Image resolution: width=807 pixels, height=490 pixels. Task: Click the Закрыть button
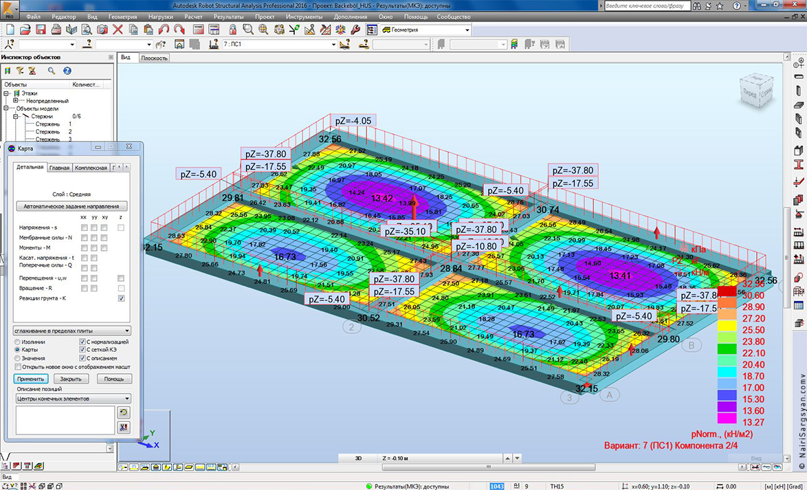71,378
